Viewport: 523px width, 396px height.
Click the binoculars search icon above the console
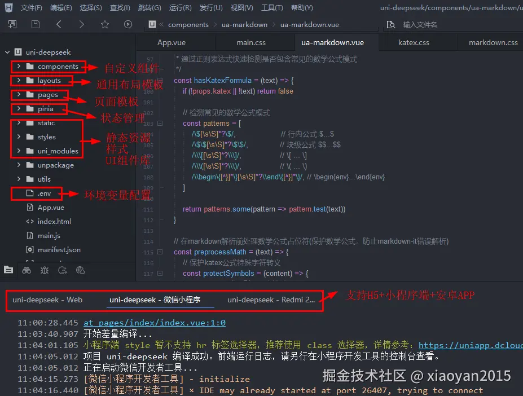pos(26,271)
